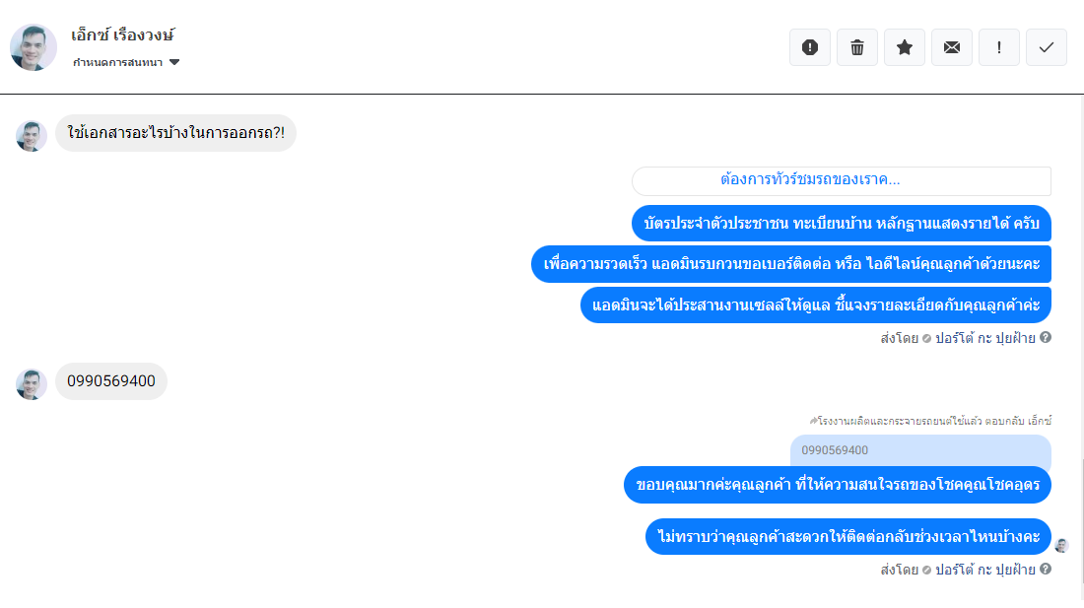This screenshot has height=608, width=1084.
Task: Click the ขอบคุณมากค่ะคุณลูกค้า message bubble
Action: click(838, 485)
